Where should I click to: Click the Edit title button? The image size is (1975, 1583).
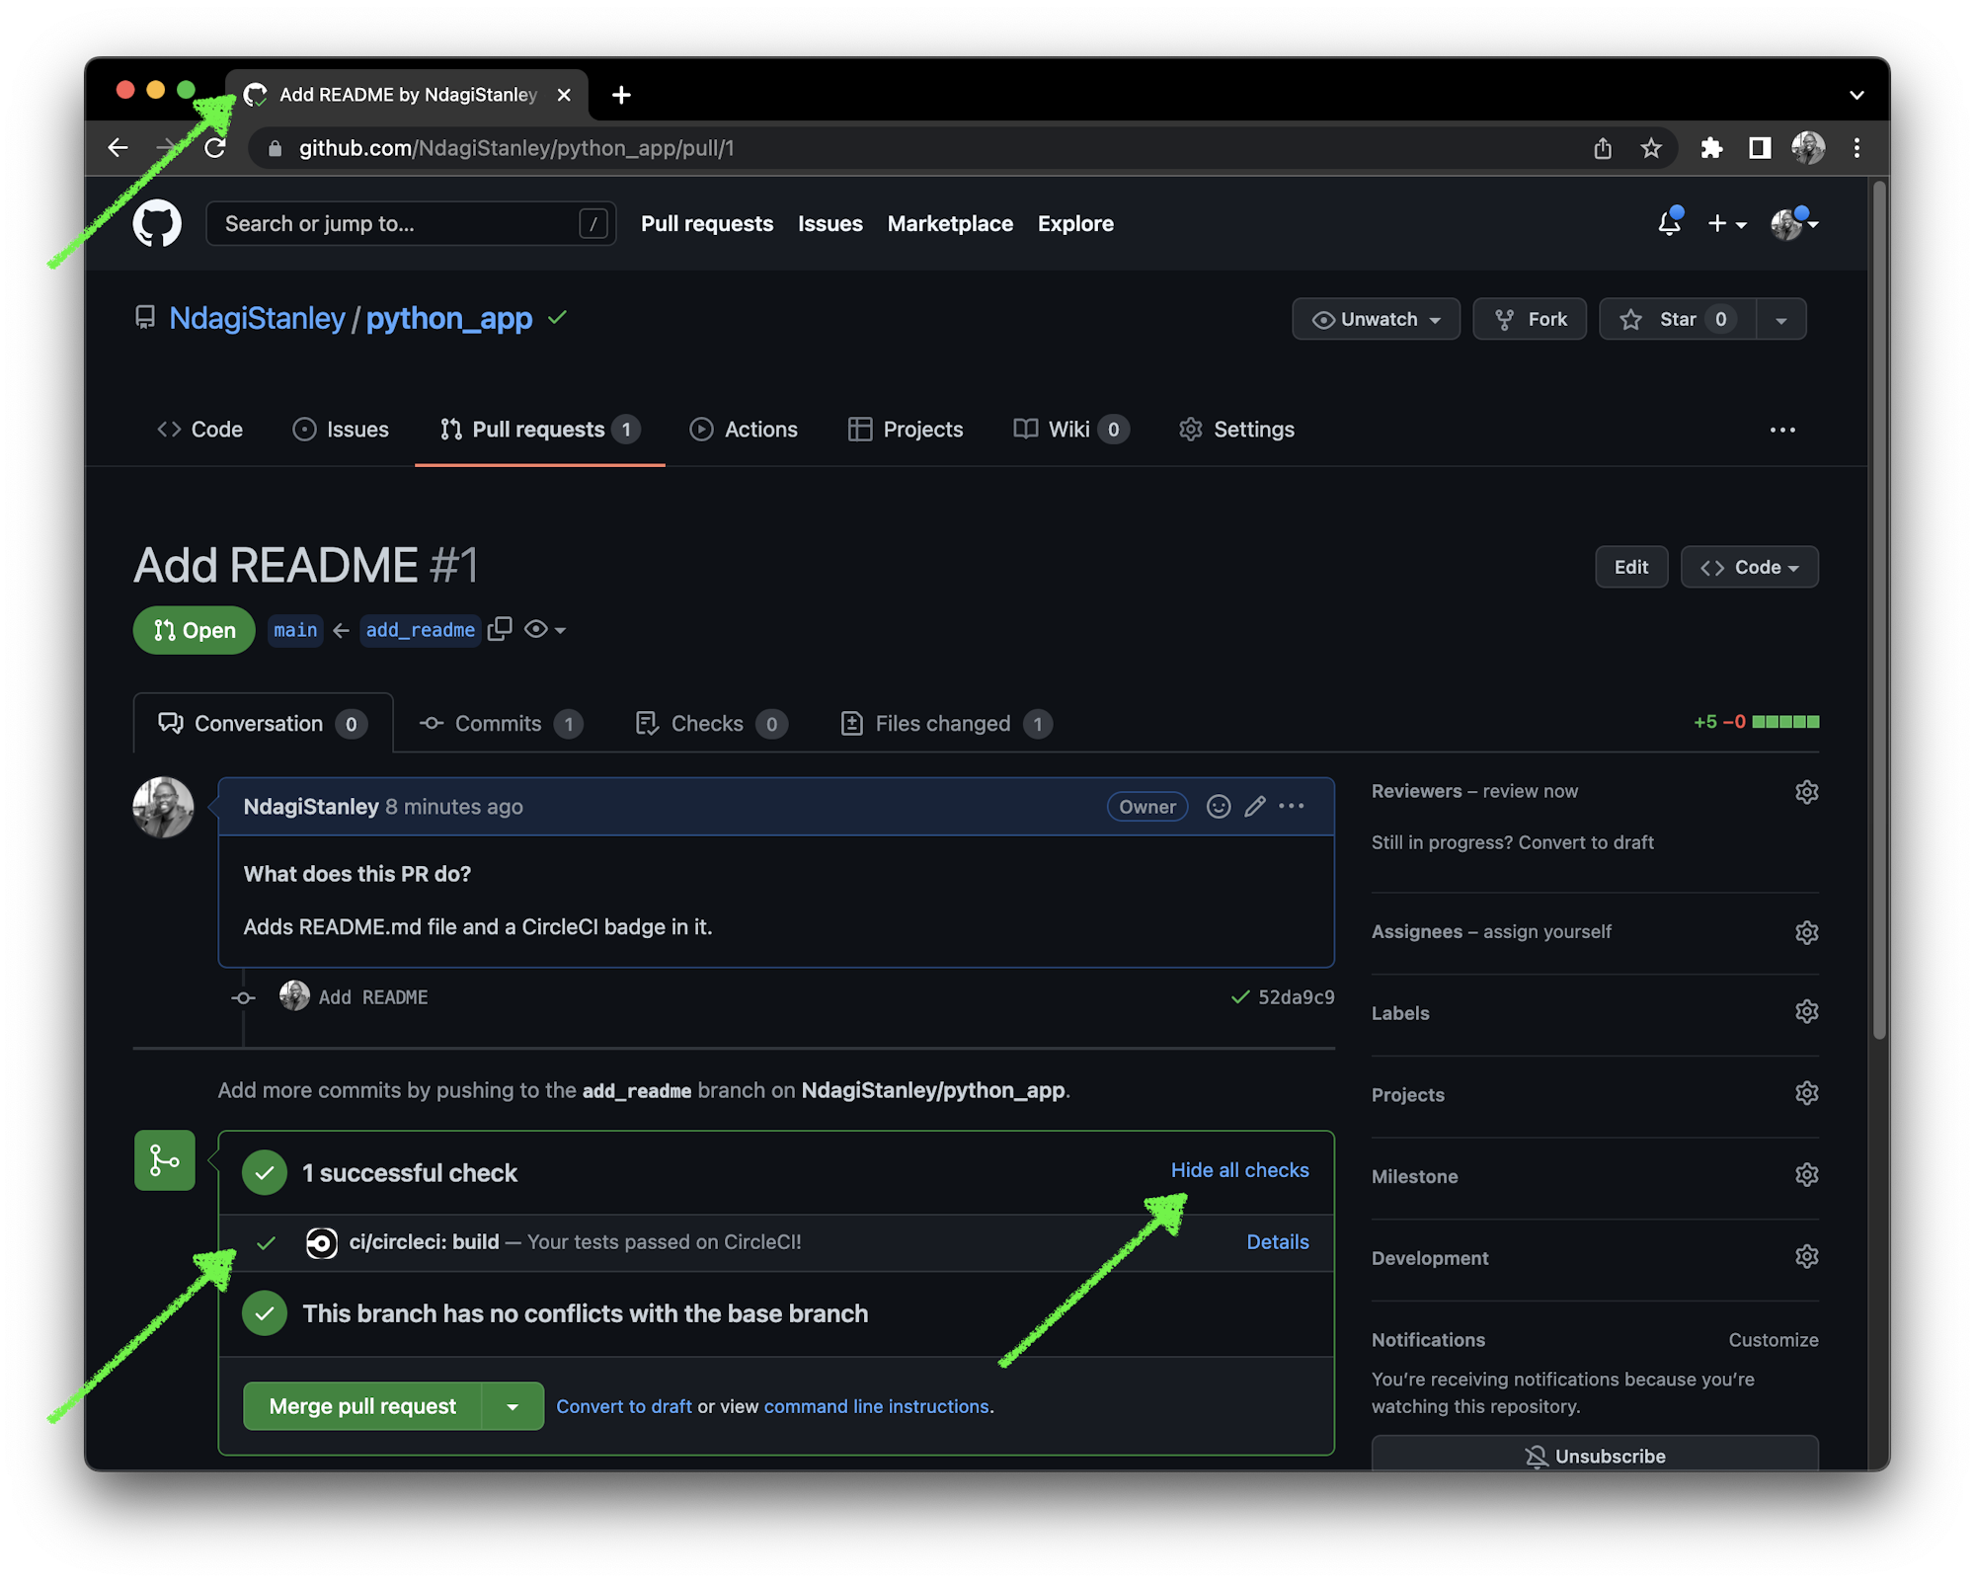point(1631,567)
